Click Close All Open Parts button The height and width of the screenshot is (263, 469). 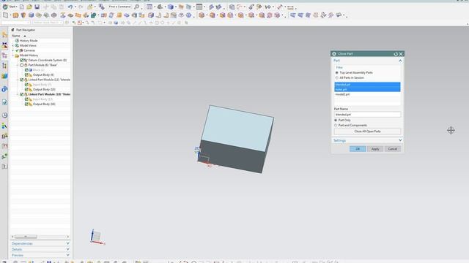pyautogui.click(x=367, y=131)
